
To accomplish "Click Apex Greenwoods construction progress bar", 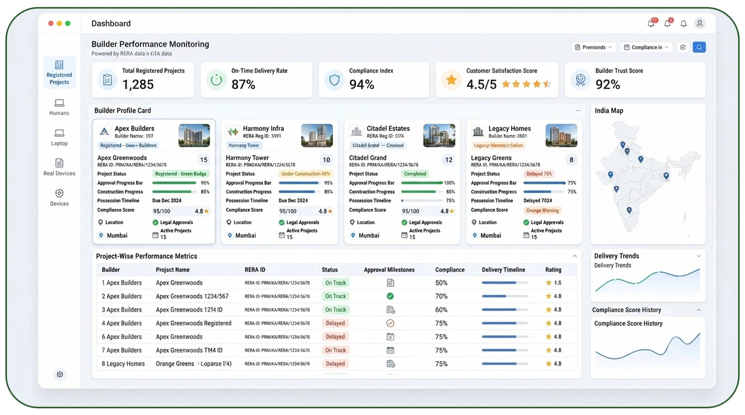I will click(174, 192).
